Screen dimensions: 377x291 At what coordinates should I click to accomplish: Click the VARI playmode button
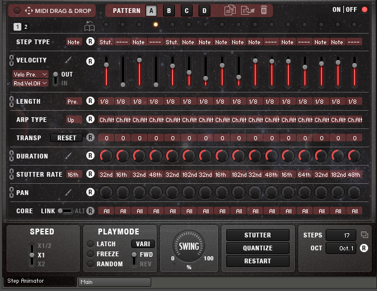click(143, 244)
